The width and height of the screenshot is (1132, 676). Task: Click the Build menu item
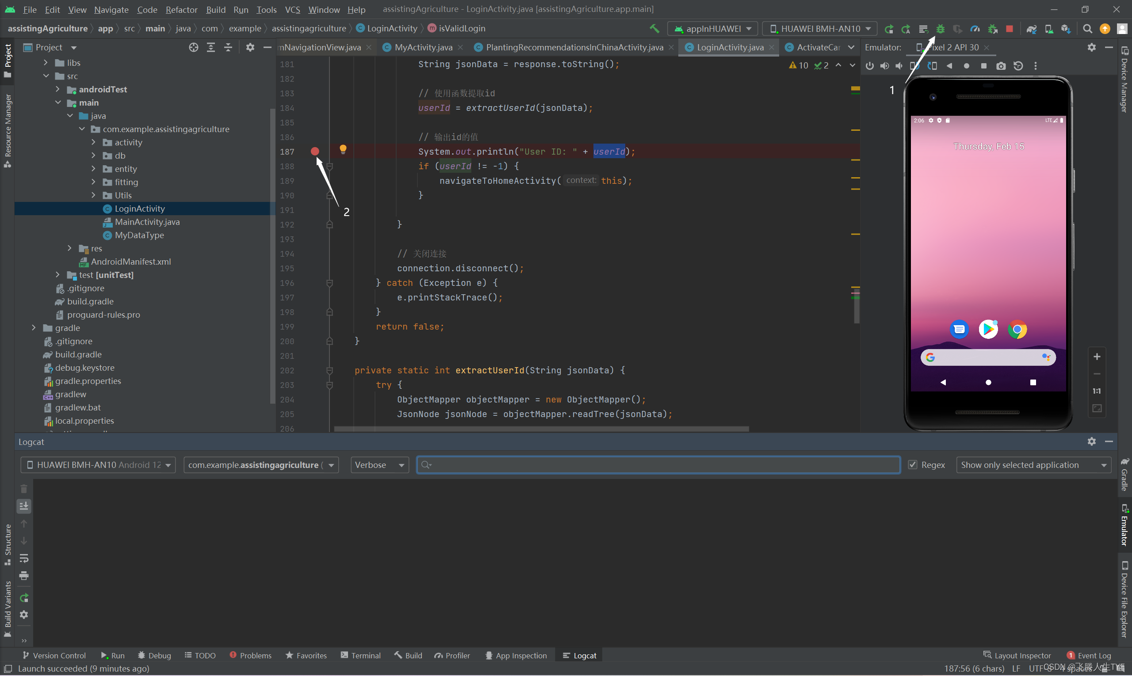[x=214, y=9]
